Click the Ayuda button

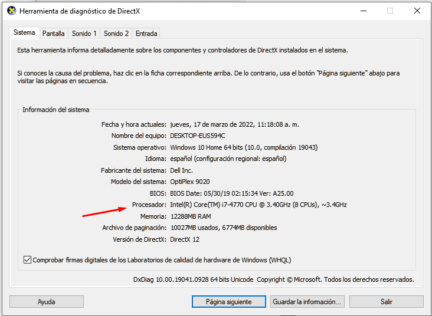pos(47,302)
